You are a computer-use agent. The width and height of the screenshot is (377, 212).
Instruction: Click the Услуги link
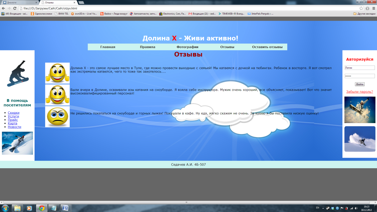click(x=13, y=116)
